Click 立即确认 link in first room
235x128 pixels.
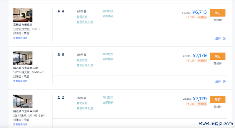(108, 16)
